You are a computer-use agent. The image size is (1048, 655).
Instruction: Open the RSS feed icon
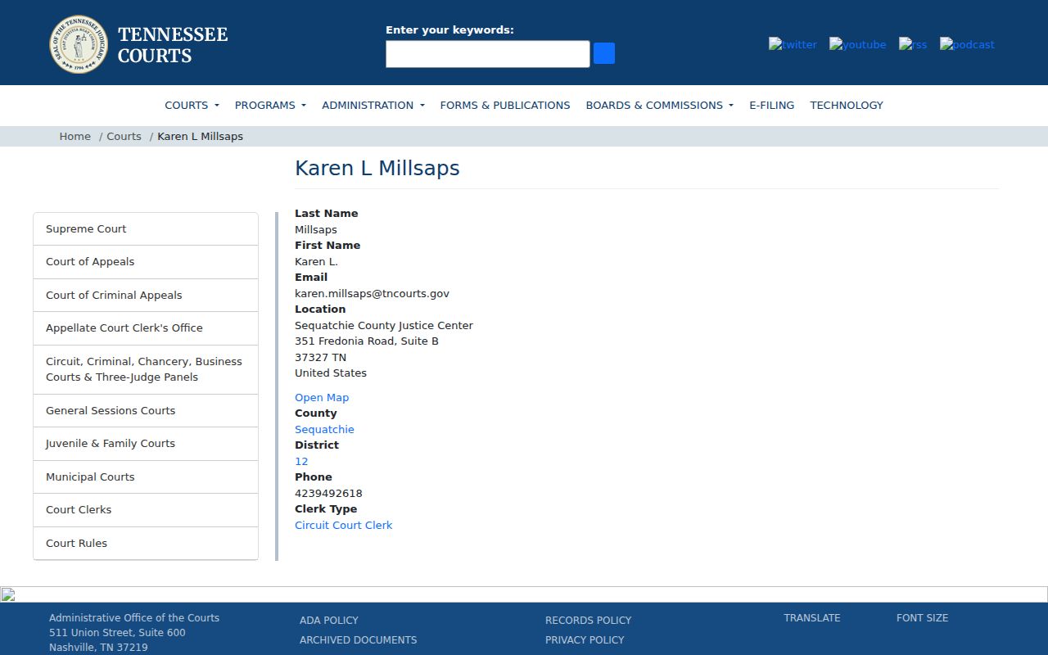(913, 44)
